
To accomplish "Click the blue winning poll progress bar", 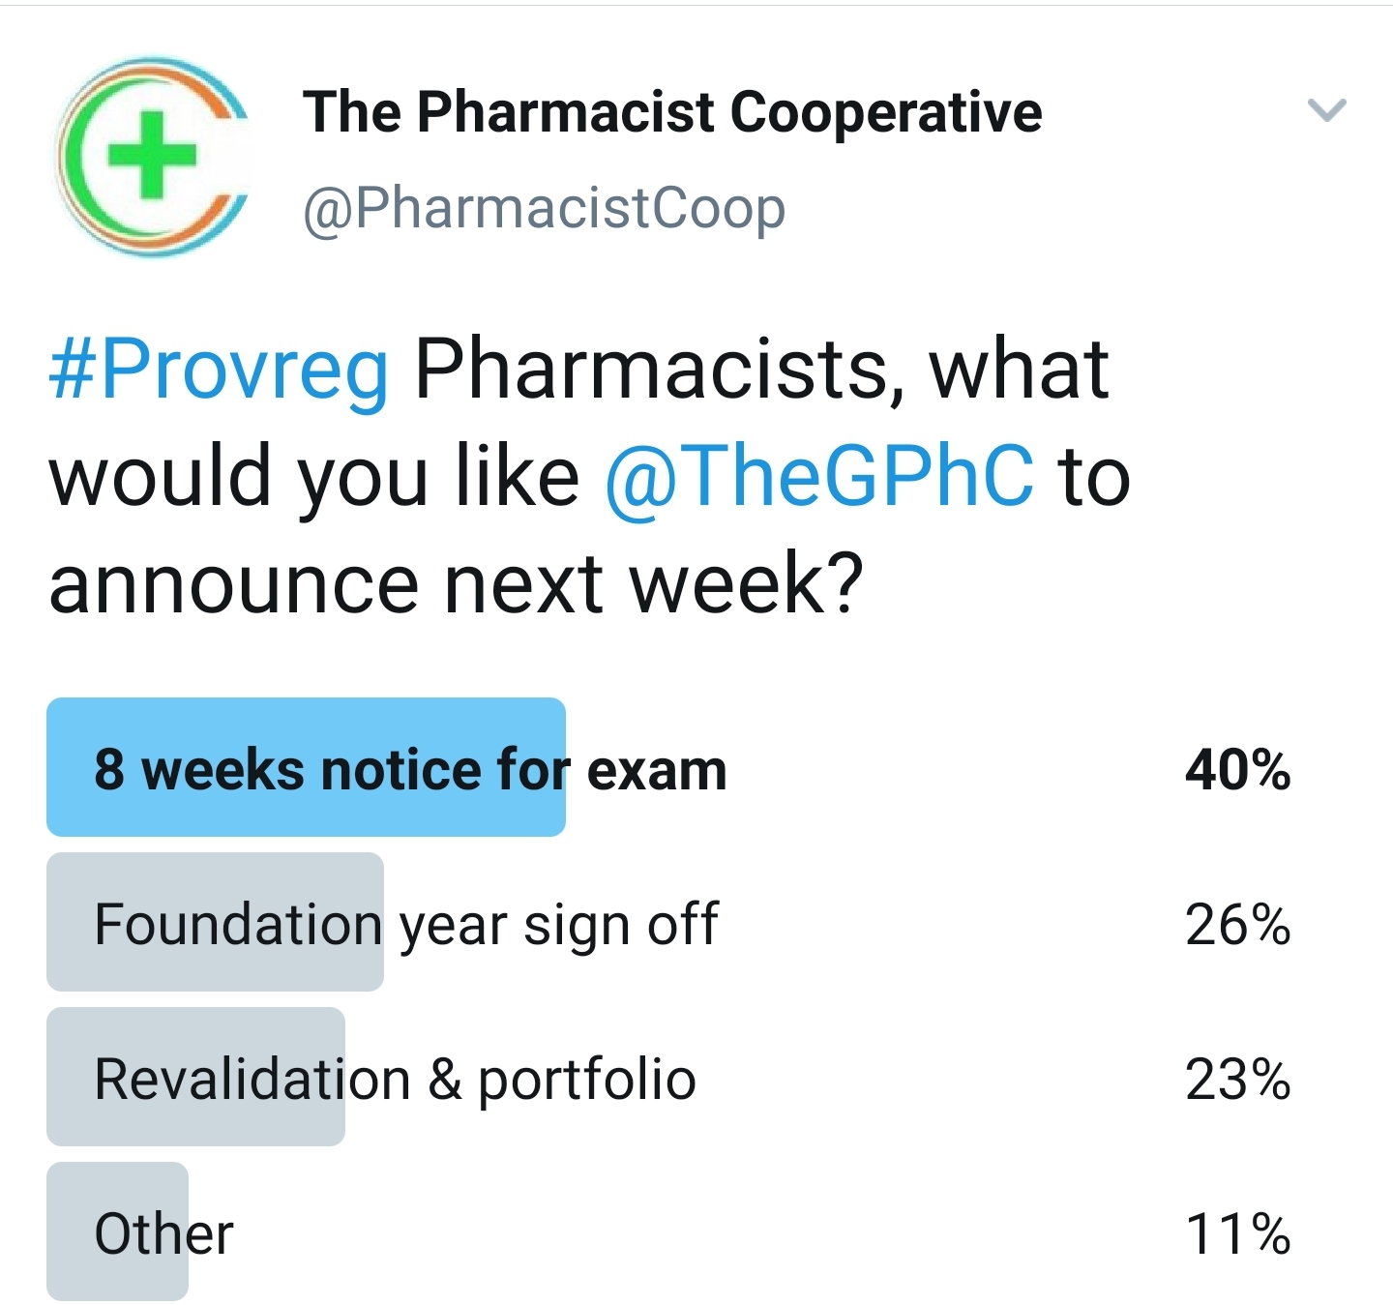I will pos(306,767).
